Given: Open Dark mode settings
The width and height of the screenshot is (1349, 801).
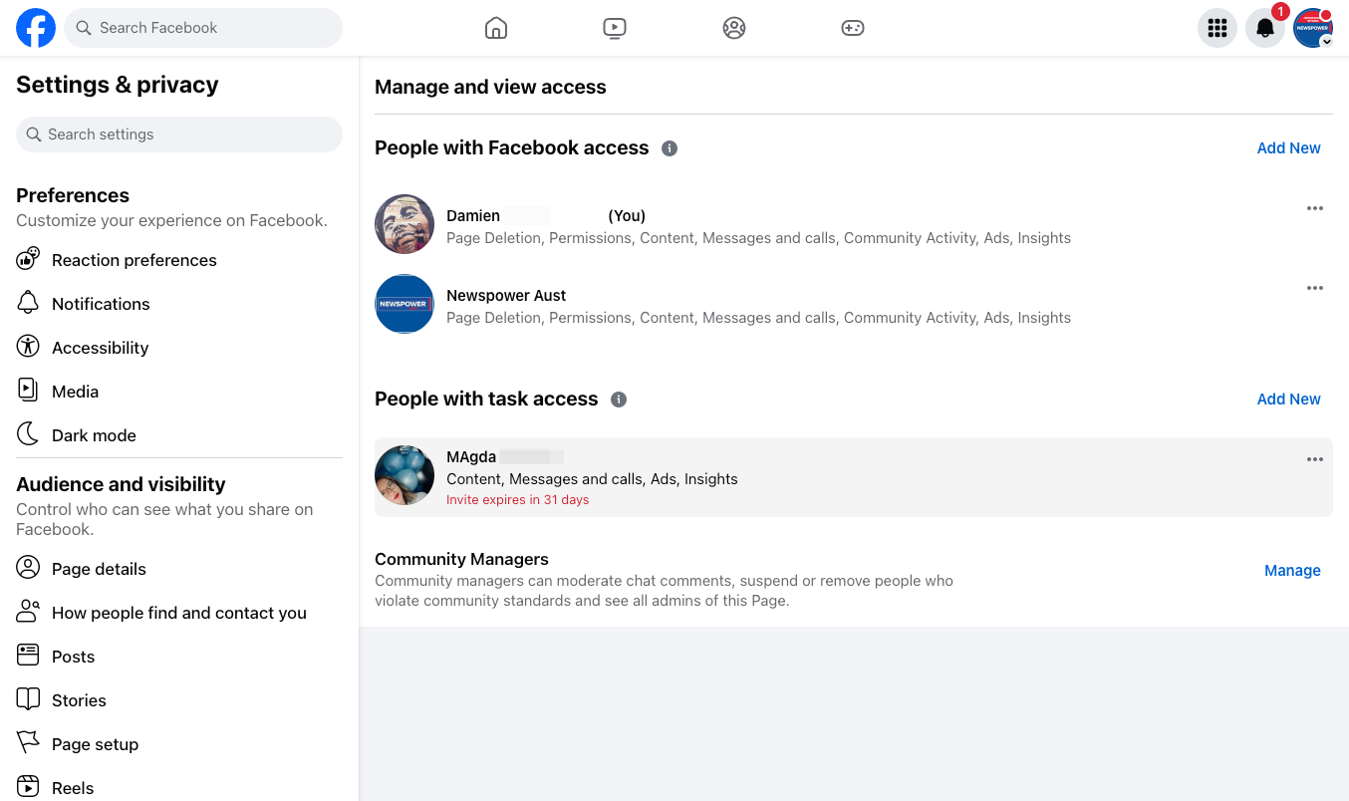Looking at the screenshot, I should (179, 435).
